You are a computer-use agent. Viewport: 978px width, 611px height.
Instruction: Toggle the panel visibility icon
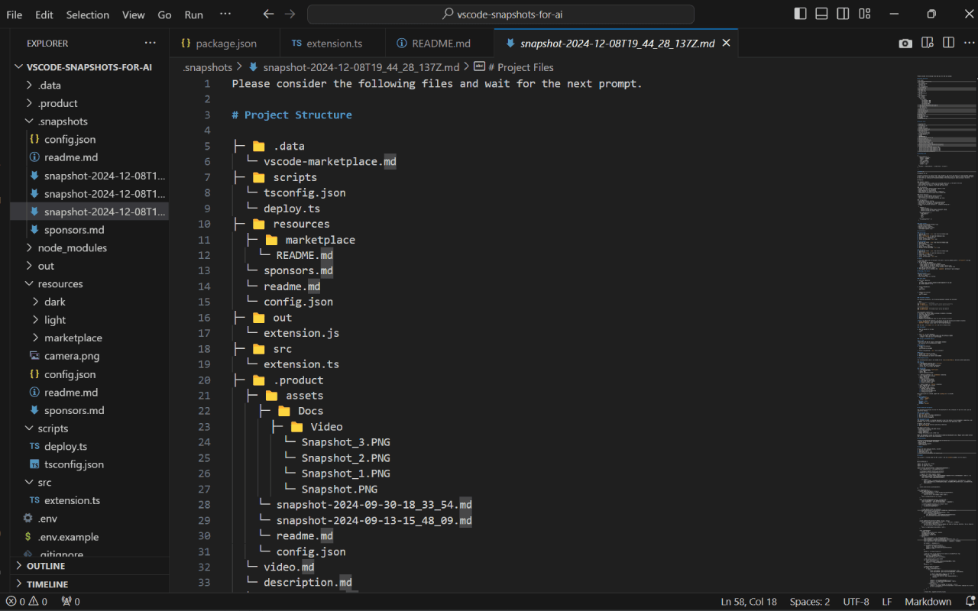(x=821, y=14)
